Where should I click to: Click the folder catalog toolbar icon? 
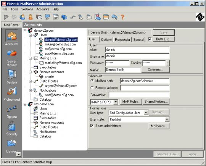pyautogui.click(x=89, y=17)
